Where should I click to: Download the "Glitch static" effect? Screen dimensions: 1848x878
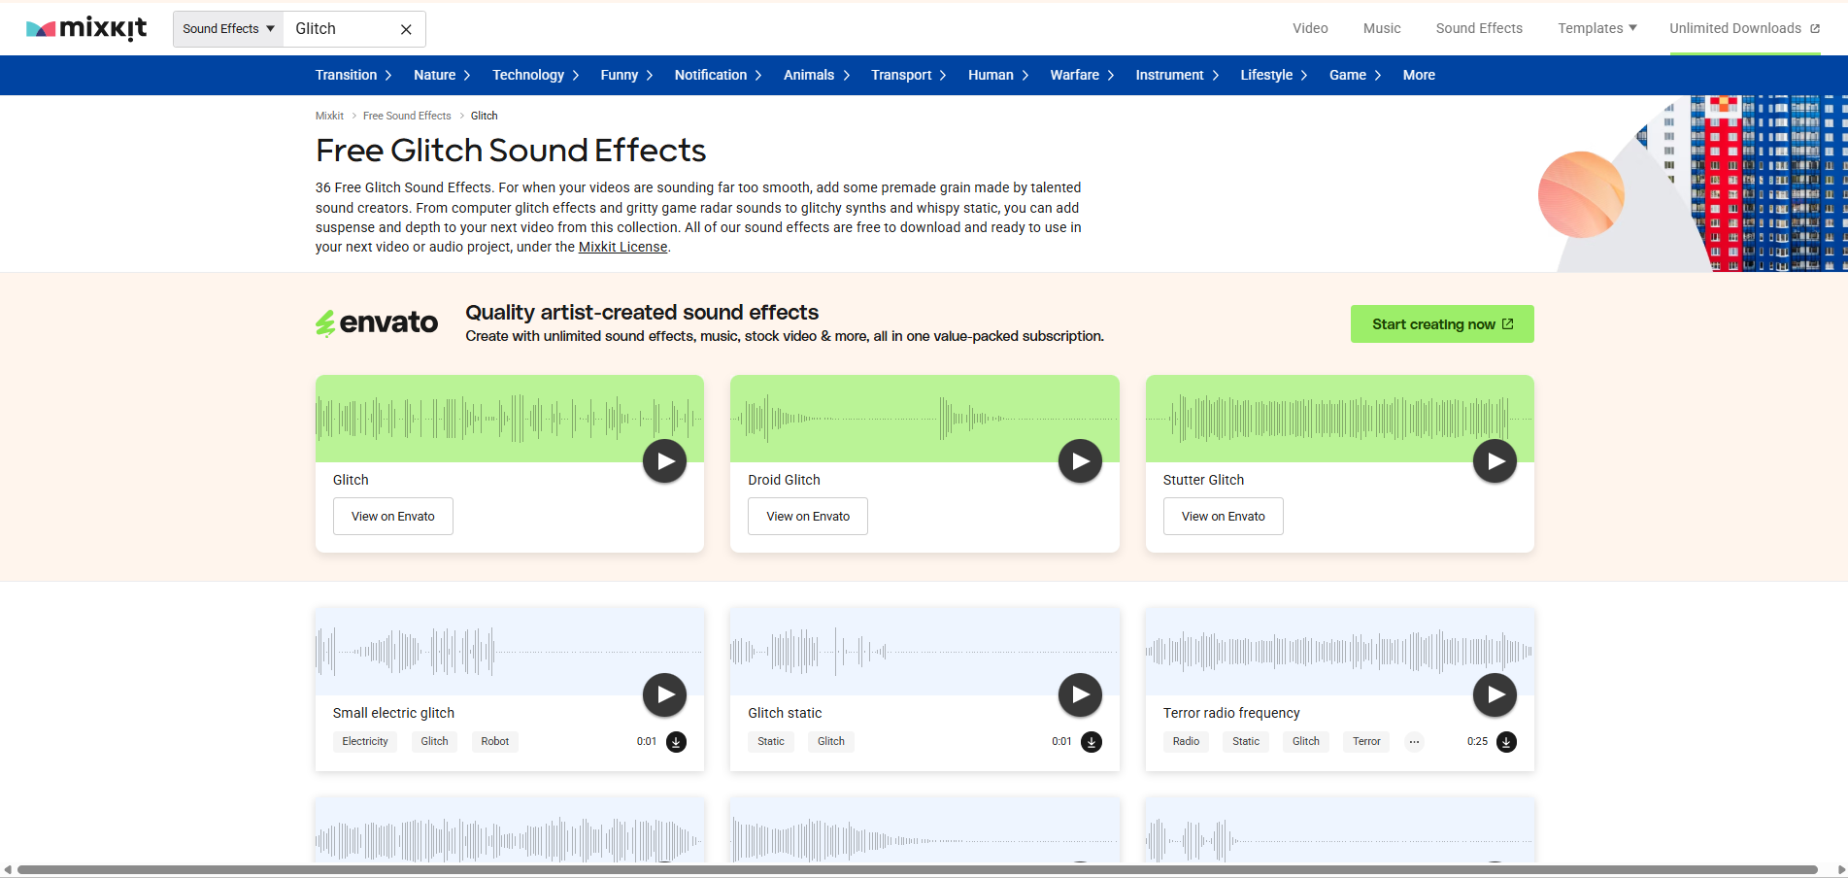1091,741
